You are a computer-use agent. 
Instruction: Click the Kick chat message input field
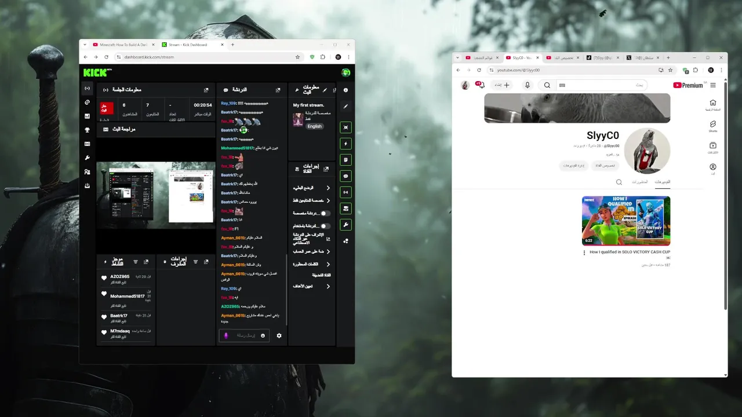coord(244,335)
